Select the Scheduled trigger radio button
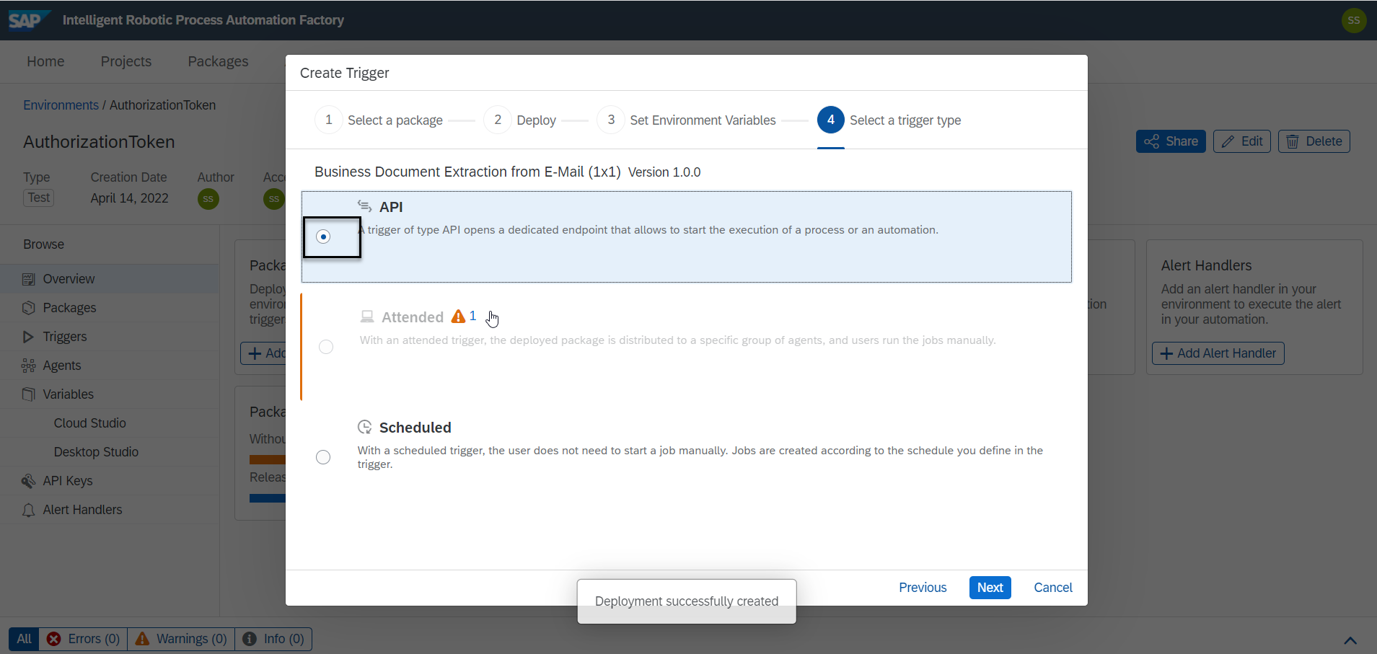This screenshot has height=654, width=1377. [323, 457]
